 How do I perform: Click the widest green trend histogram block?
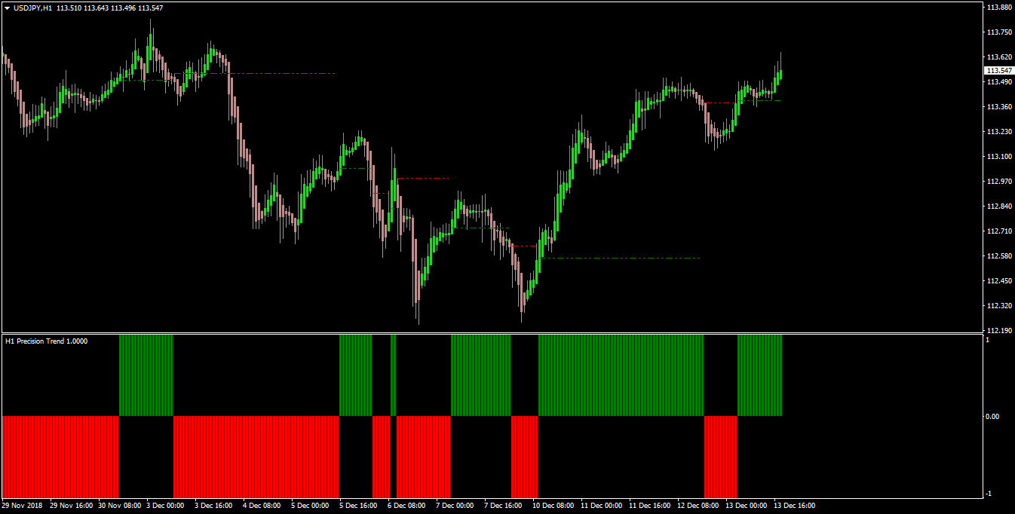click(621, 375)
